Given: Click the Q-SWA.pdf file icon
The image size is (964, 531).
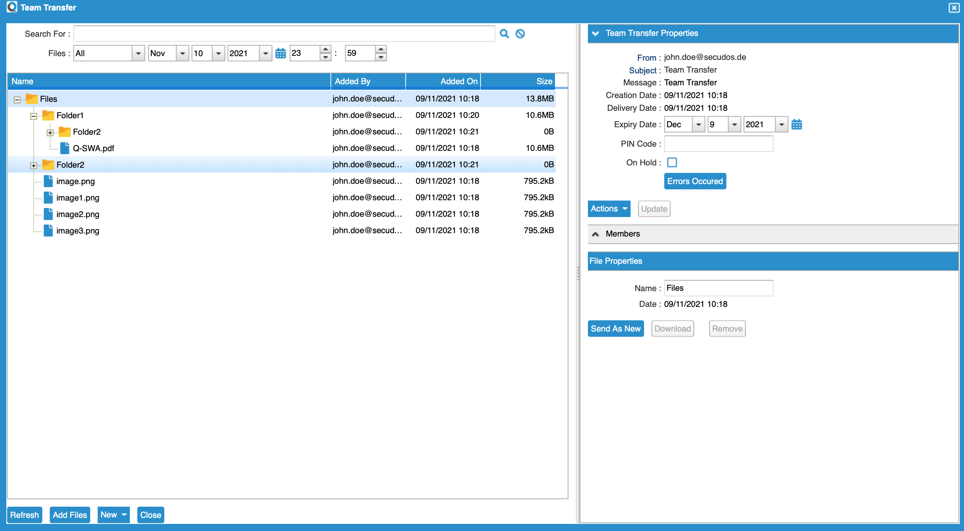Looking at the screenshot, I should coord(65,148).
